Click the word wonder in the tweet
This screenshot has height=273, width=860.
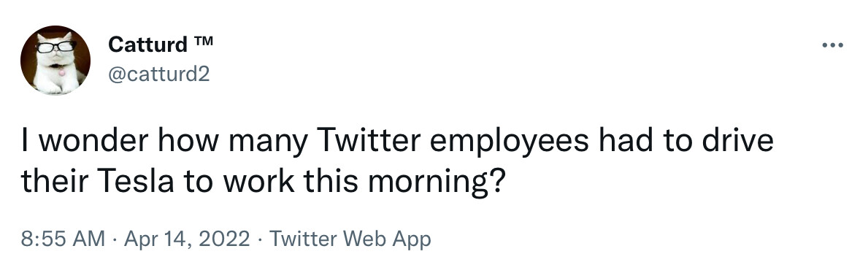pos(93,140)
